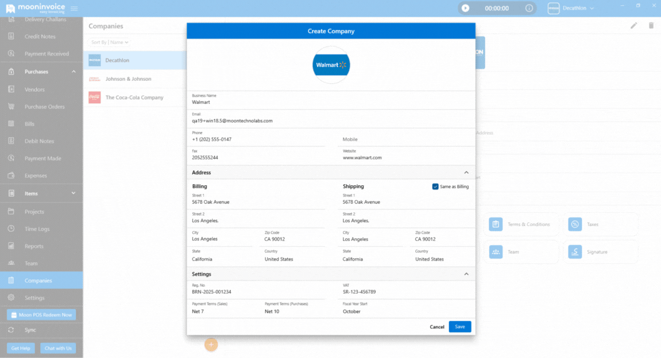Open the Companies menu item
The image size is (661, 358).
tap(41, 281)
